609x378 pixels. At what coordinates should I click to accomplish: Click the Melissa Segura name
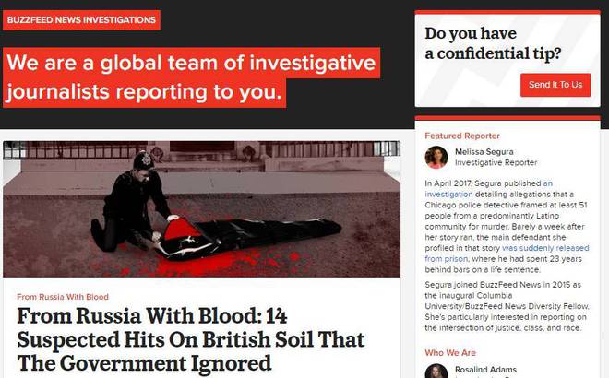484,152
